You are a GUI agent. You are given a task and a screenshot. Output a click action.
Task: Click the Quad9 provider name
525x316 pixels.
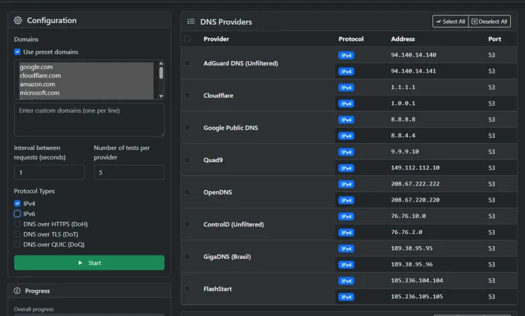tap(213, 160)
